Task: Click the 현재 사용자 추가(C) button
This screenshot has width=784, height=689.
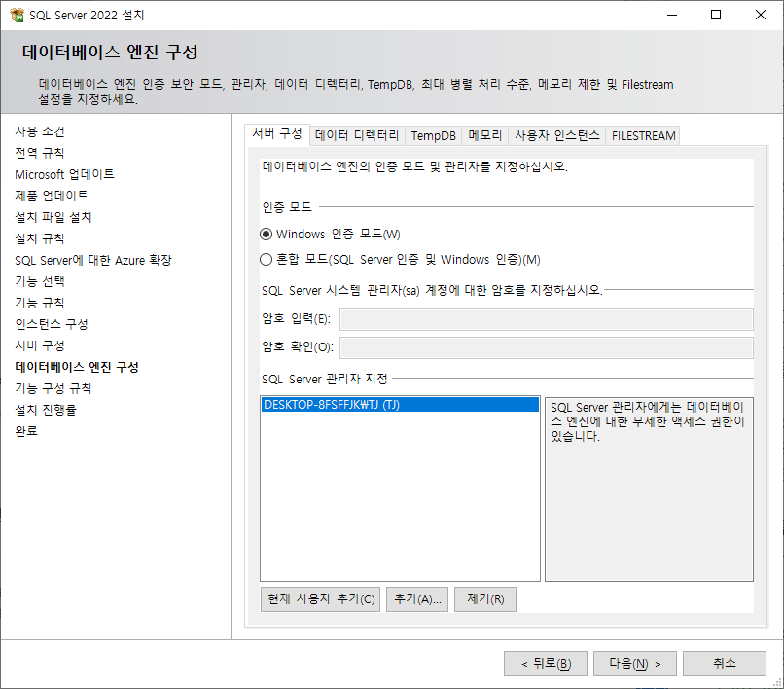Action: click(320, 598)
